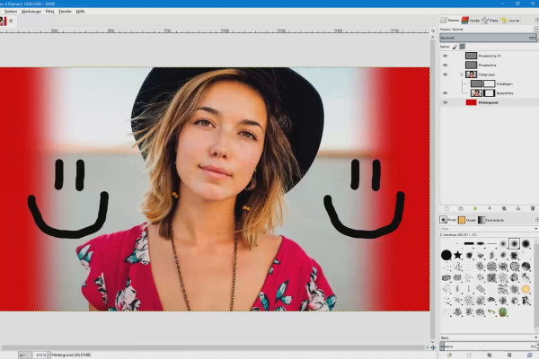Viewport: 539px width, 359px height.
Task: Hide the Beispielfoto layer
Action: point(446,93)
